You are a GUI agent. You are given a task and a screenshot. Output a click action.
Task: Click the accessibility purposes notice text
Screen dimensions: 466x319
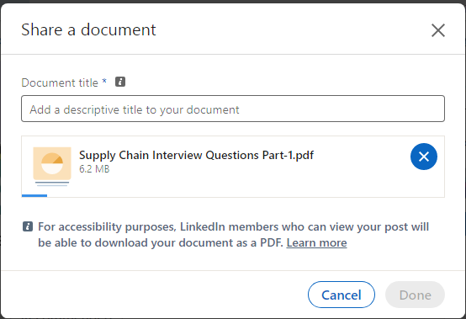[233, 235]
